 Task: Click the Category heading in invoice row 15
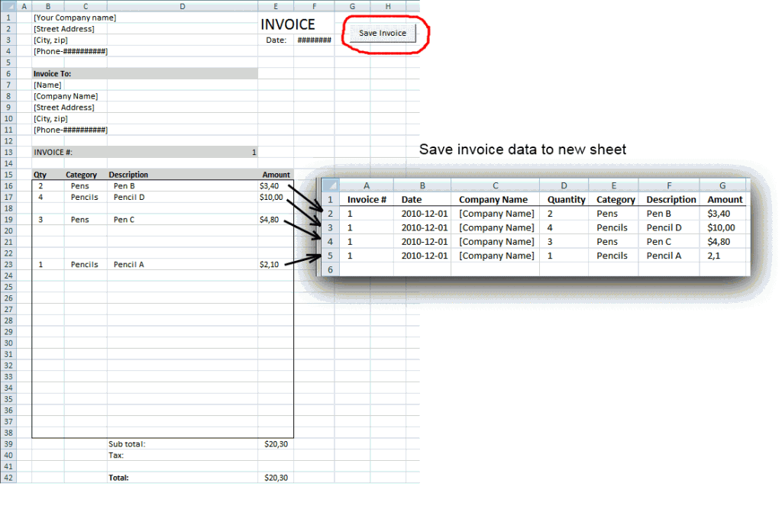(81, 175)
